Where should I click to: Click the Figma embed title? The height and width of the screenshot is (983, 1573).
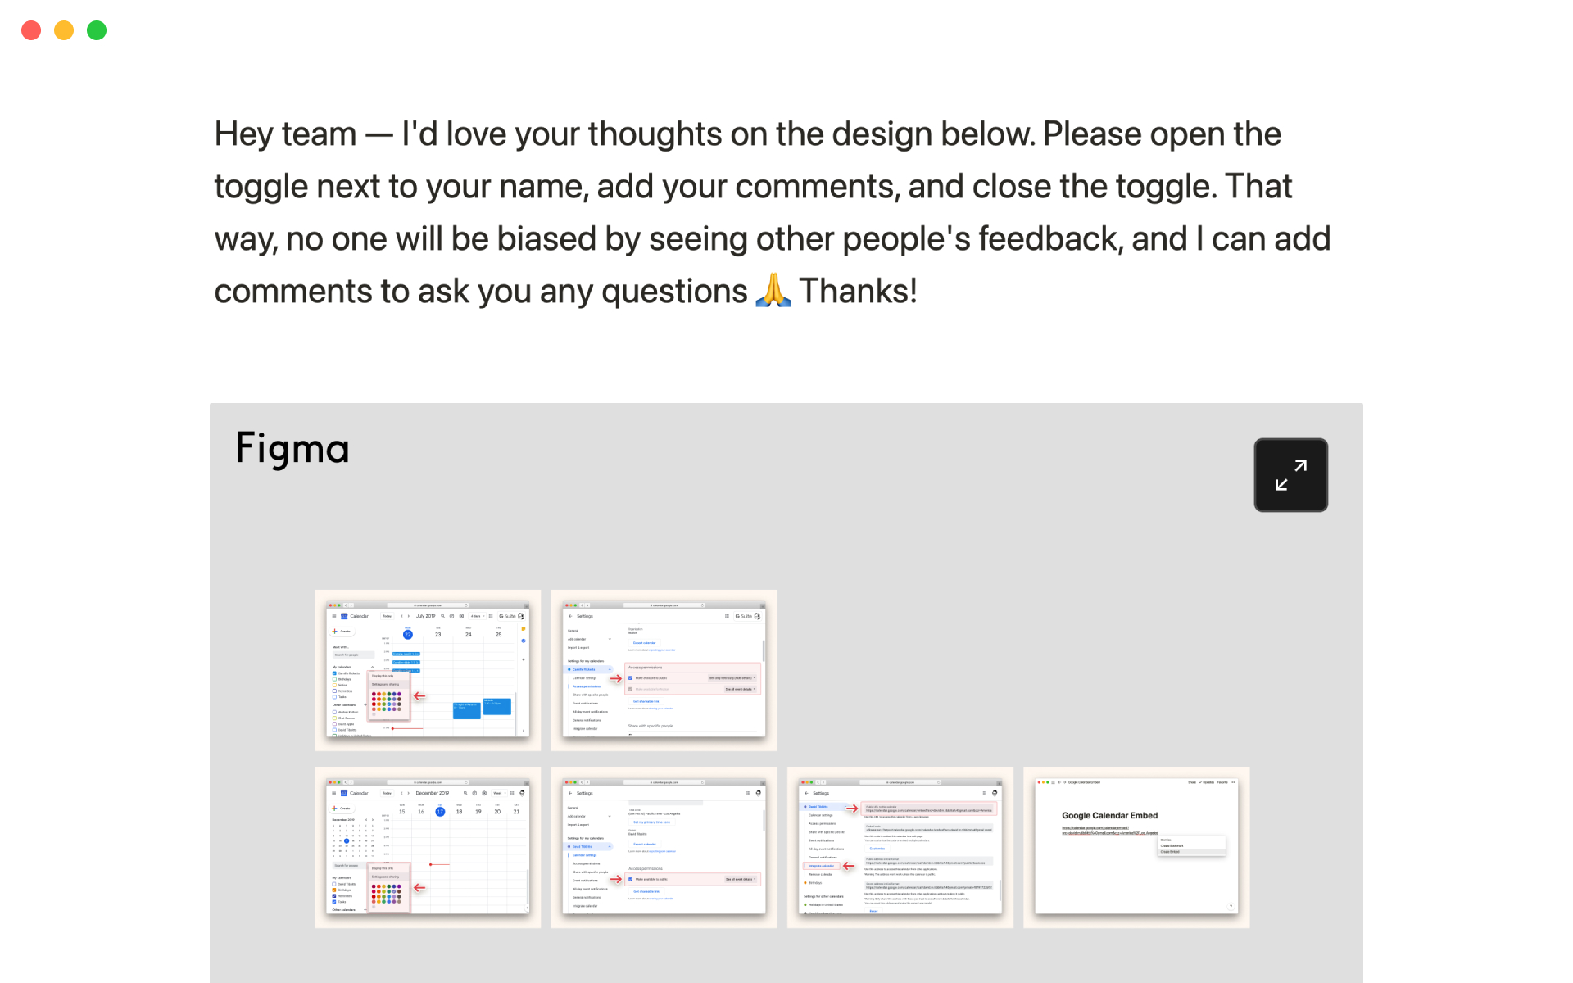tap(292, 449)
